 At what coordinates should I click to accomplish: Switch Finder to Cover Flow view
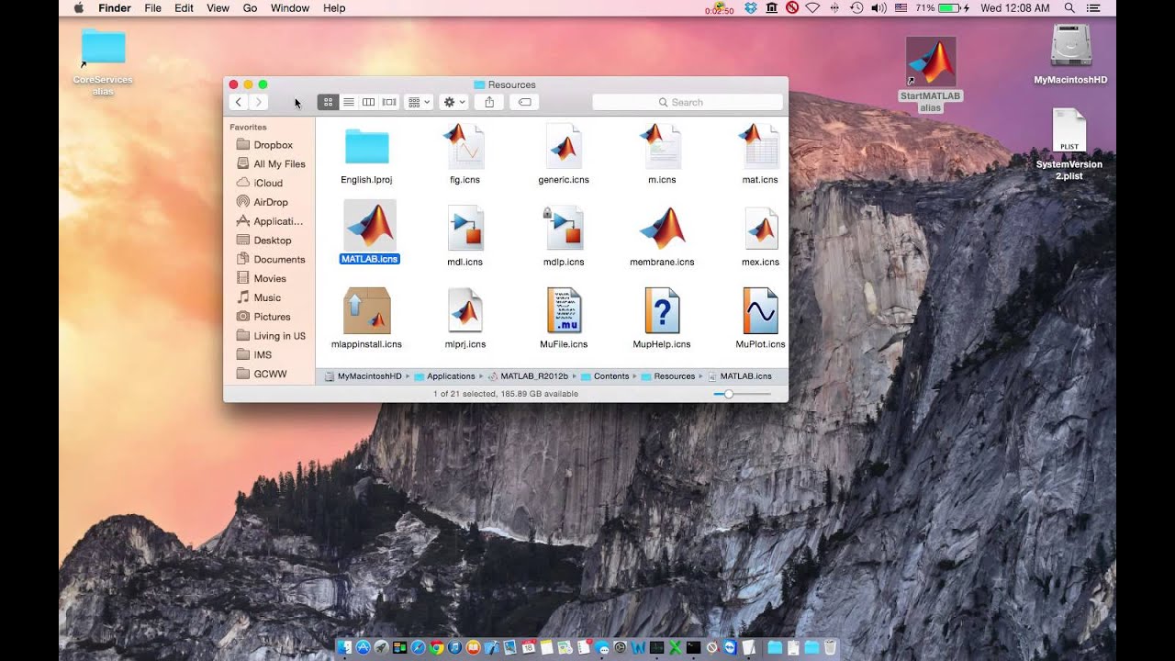pos(389,102)
